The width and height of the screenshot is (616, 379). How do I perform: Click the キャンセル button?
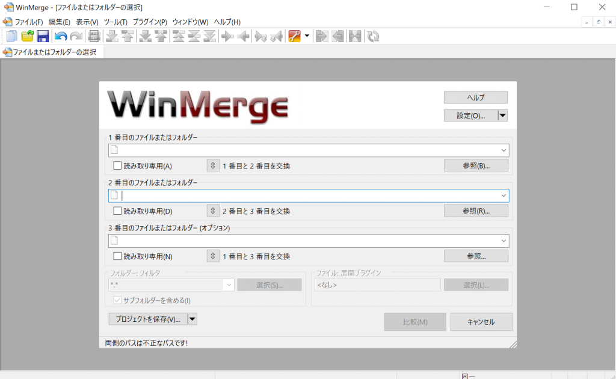pos(481,322)
